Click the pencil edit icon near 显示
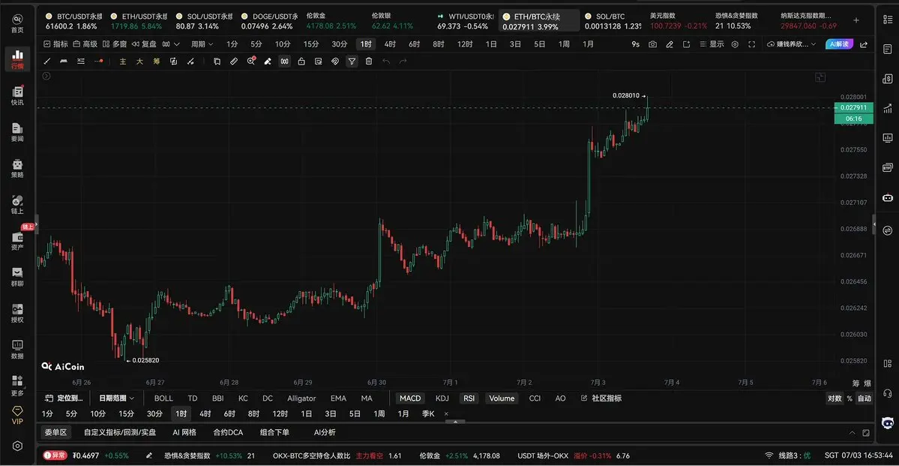The height and width of the screenshot is (466, 899). click(669, 44)
